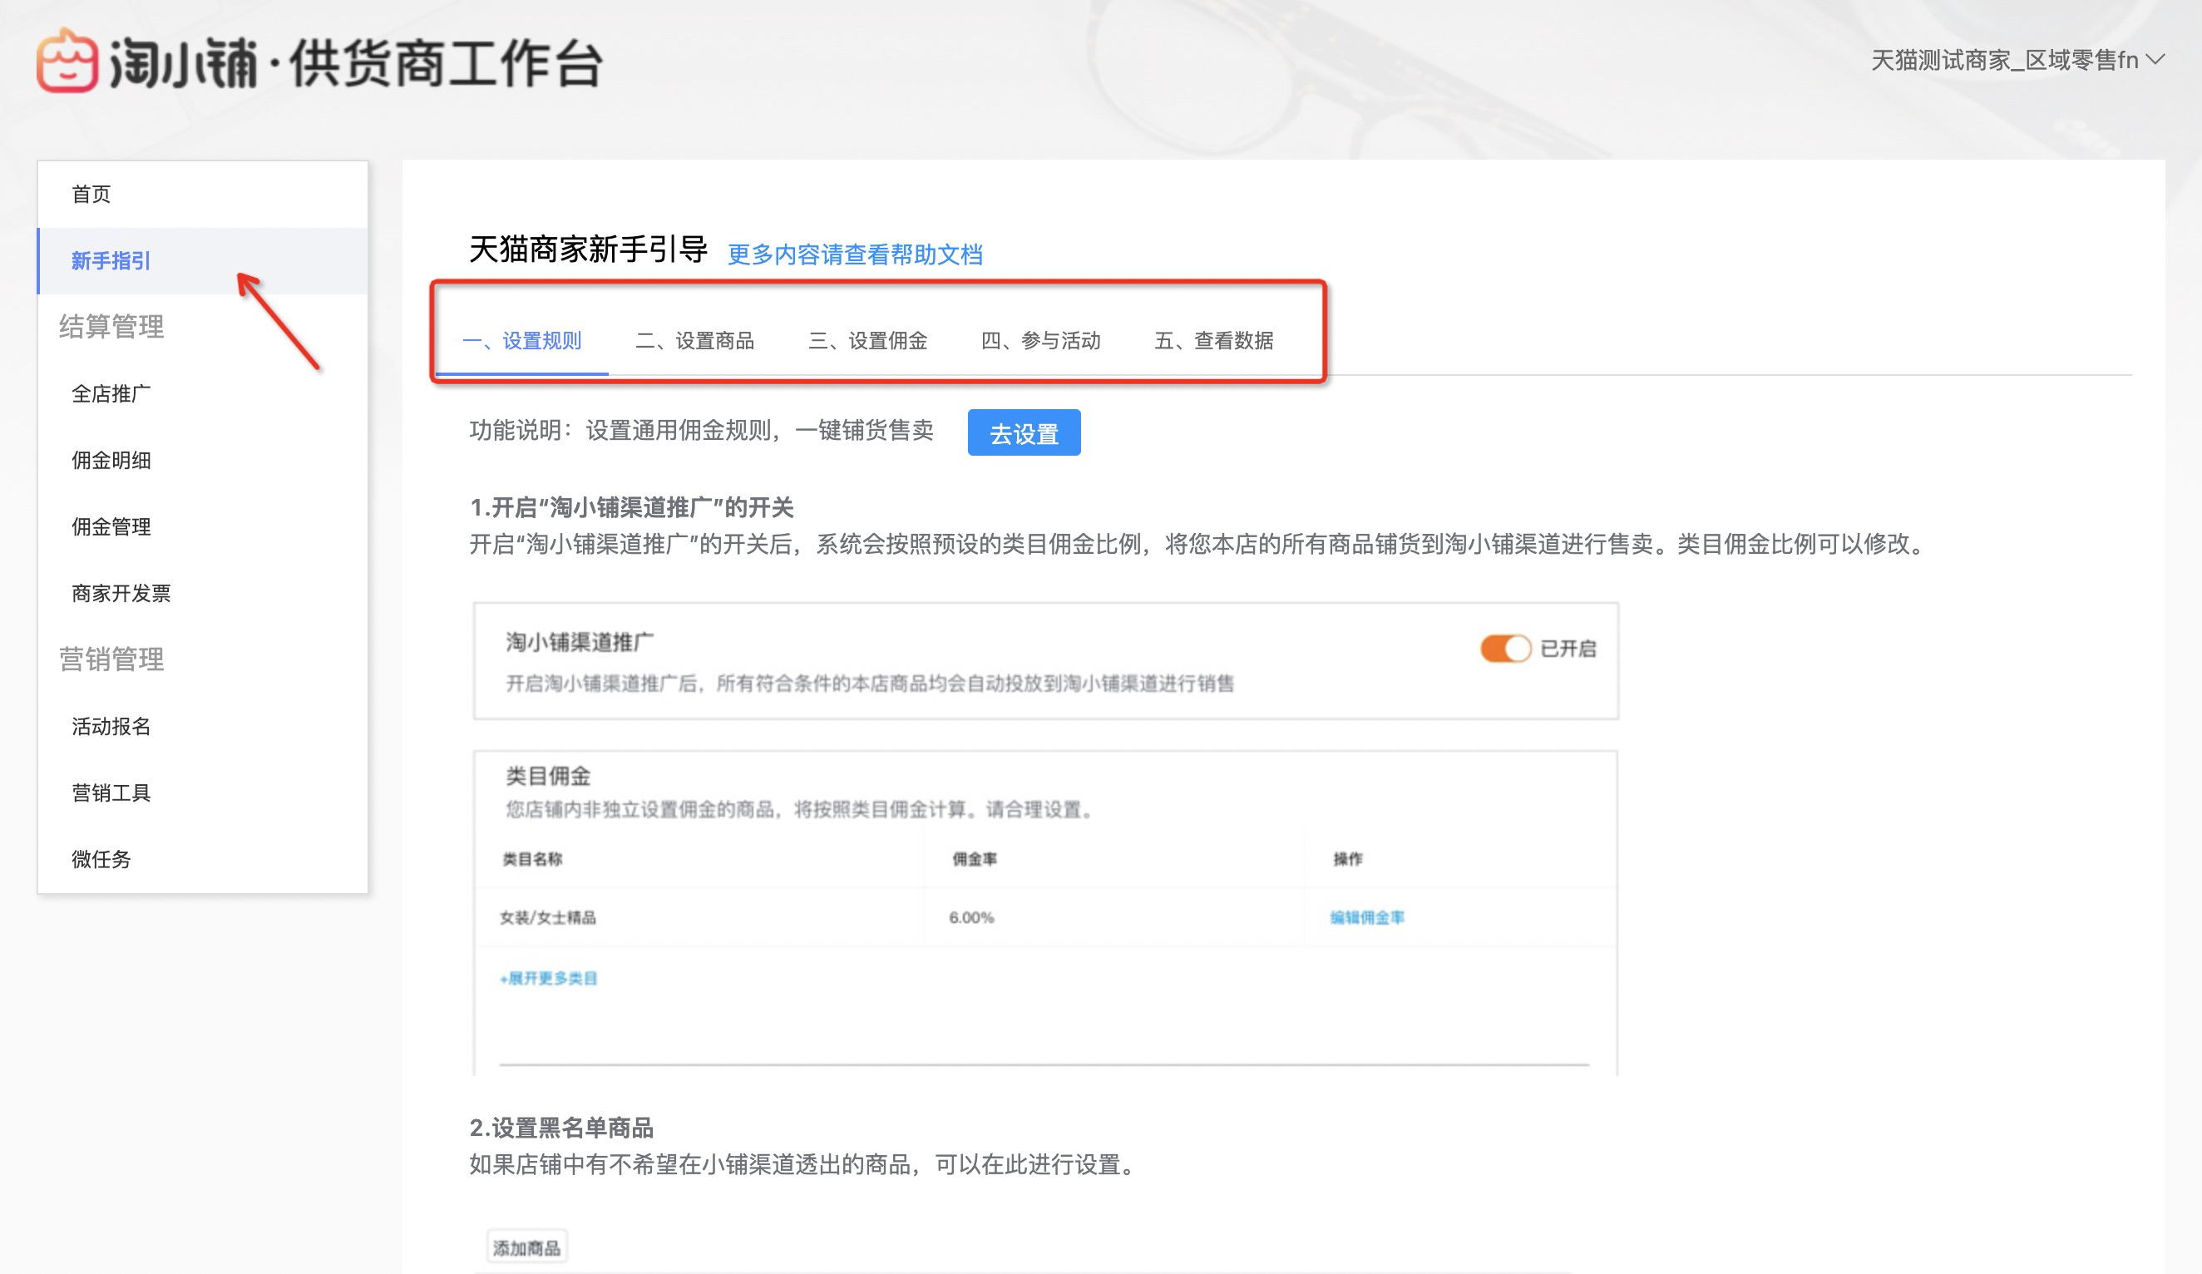Click the 添加商品 button

(526, 1247)
